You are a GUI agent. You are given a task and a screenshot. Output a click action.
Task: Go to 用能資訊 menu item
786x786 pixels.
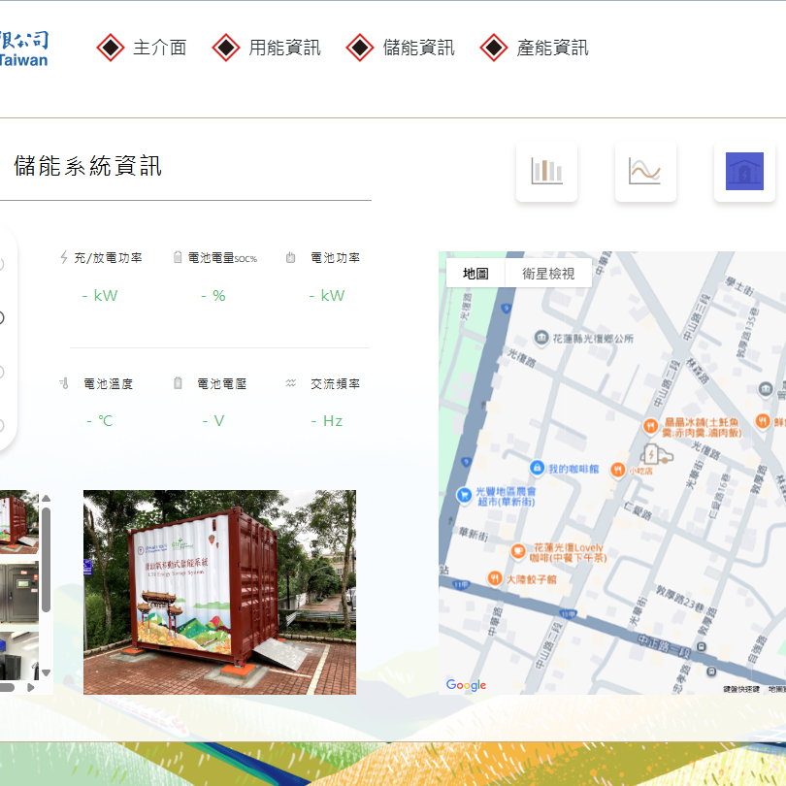point(267,48)
